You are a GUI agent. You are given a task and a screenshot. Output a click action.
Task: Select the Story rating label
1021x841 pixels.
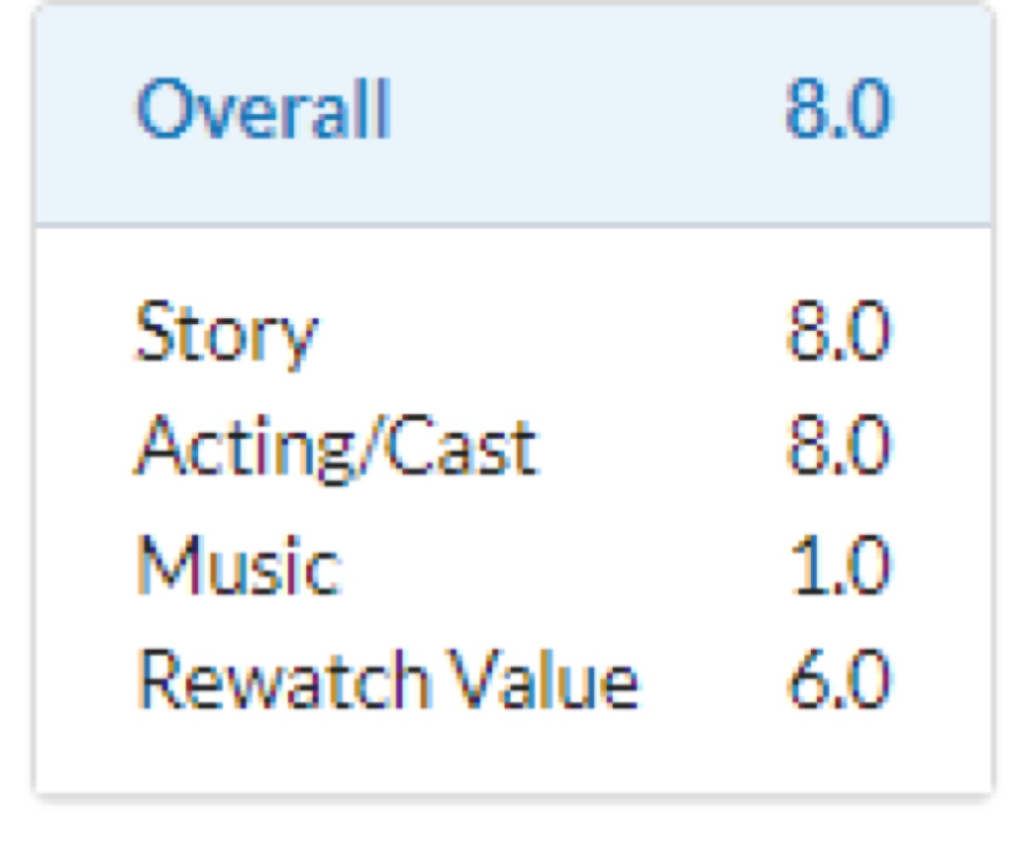click(x=226, y=333)
